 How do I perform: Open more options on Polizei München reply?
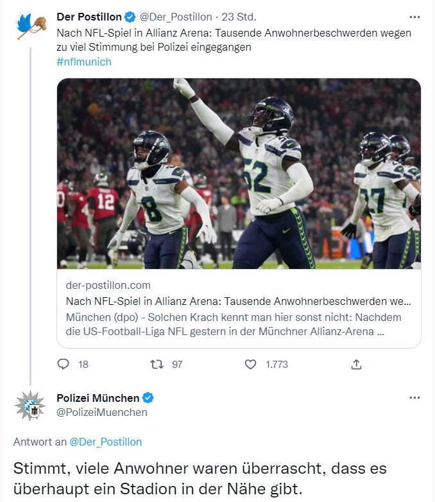coord(414,398)
